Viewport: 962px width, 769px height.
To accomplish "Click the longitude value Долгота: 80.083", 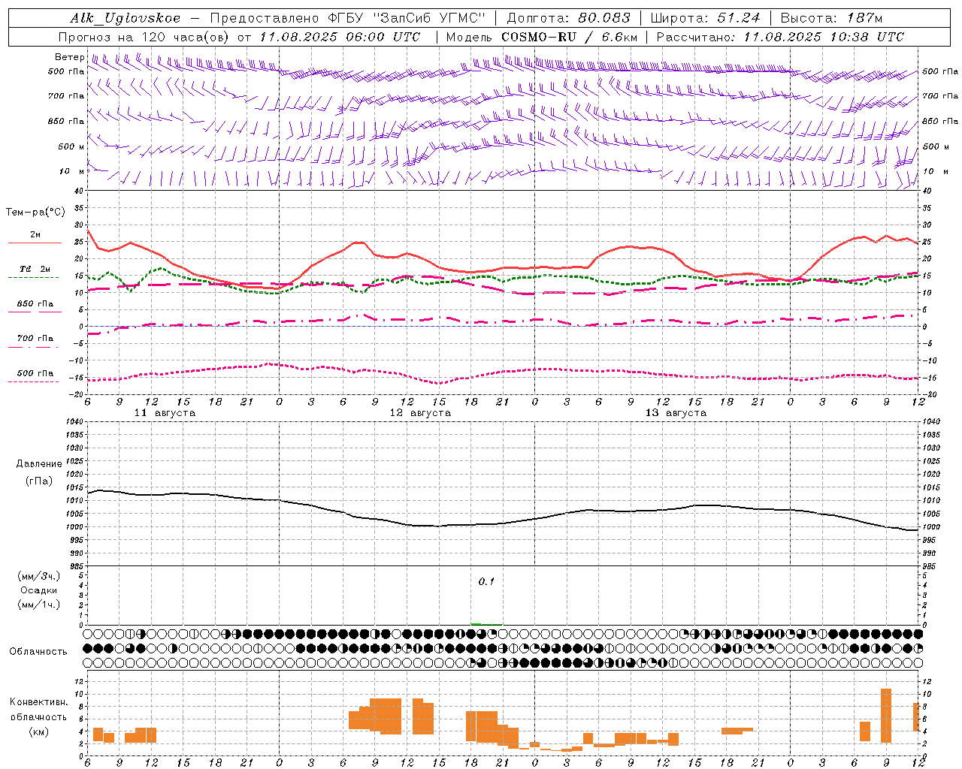I will click(569, 18).
